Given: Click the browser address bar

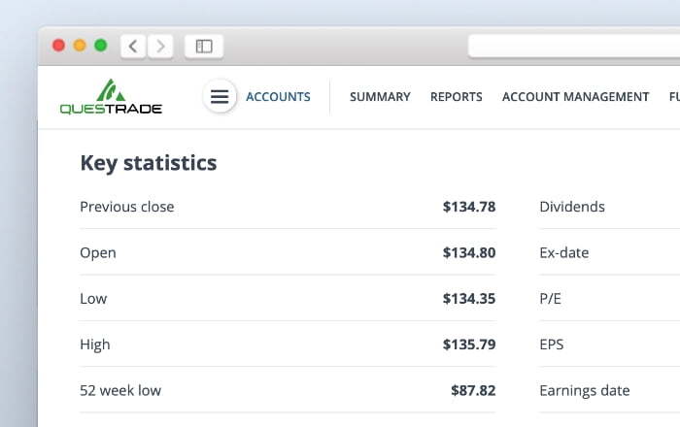Looking at the screenshot, I should pos(573,46).
